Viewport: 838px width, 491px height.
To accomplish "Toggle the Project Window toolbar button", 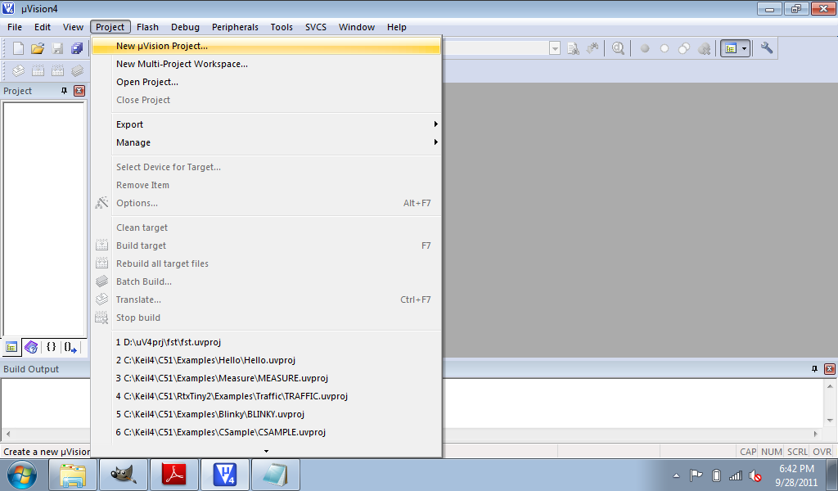I will (731, 48).
